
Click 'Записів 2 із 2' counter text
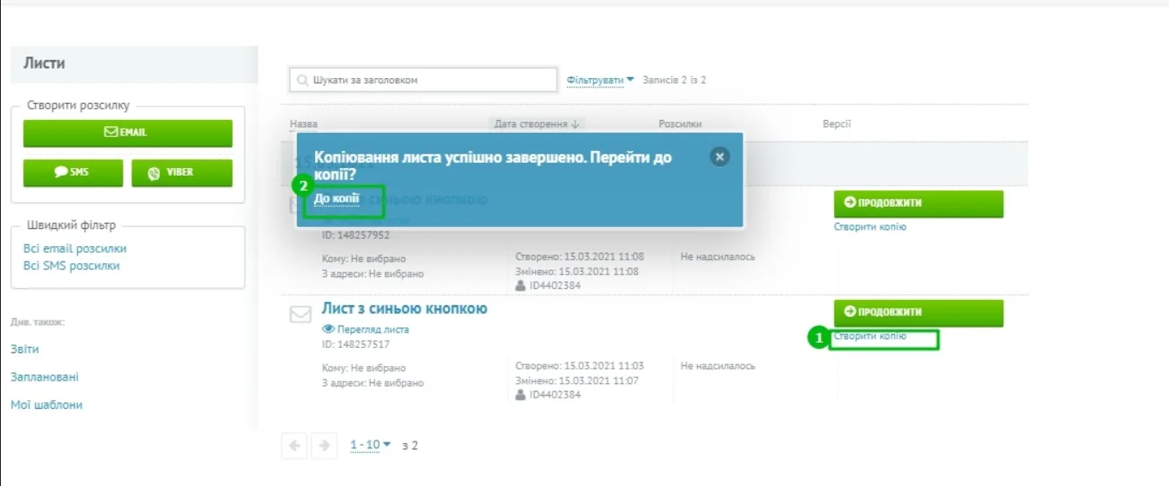674,80
